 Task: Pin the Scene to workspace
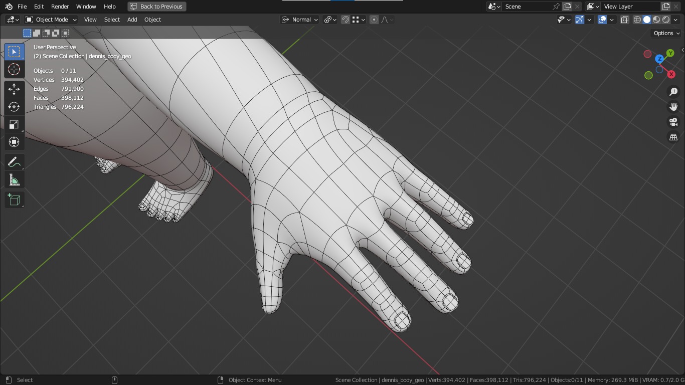(556, 7)
